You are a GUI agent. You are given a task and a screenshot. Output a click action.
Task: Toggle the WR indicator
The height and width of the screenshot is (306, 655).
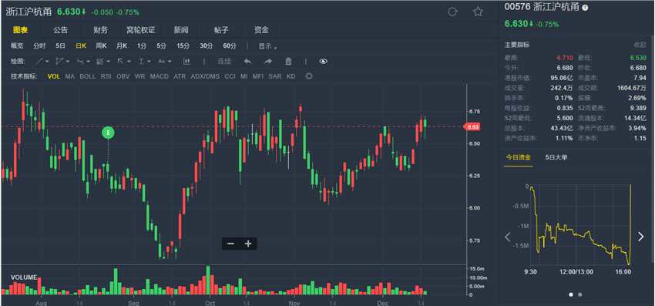[140, 76]
